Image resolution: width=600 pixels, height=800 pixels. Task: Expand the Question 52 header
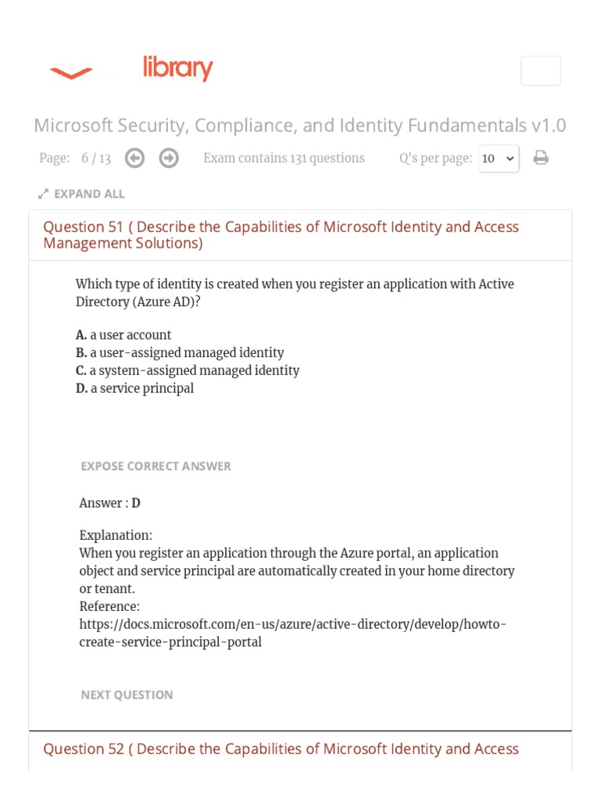coord(280,749)
